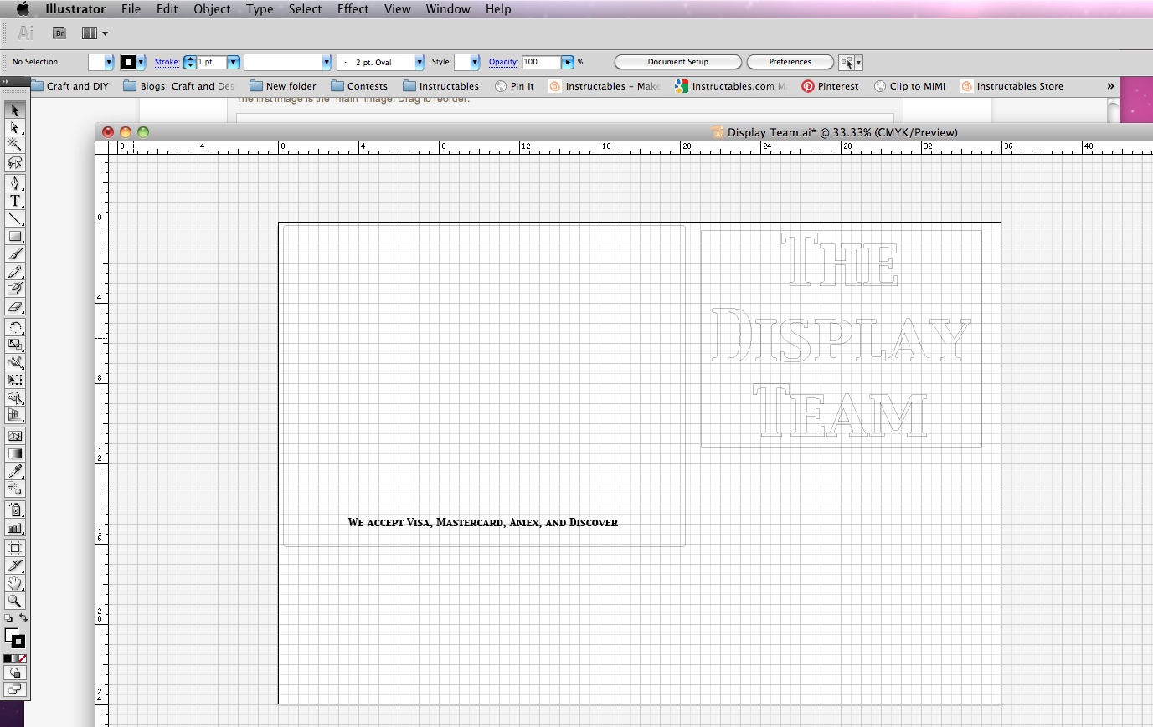Select the Blend tool

pos(14,489)
